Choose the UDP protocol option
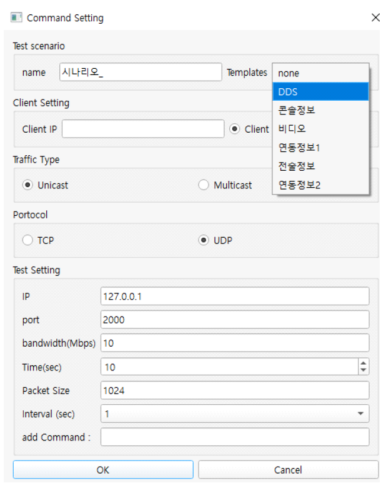Screen dimensions: 386x488 (x=204, y=240)
